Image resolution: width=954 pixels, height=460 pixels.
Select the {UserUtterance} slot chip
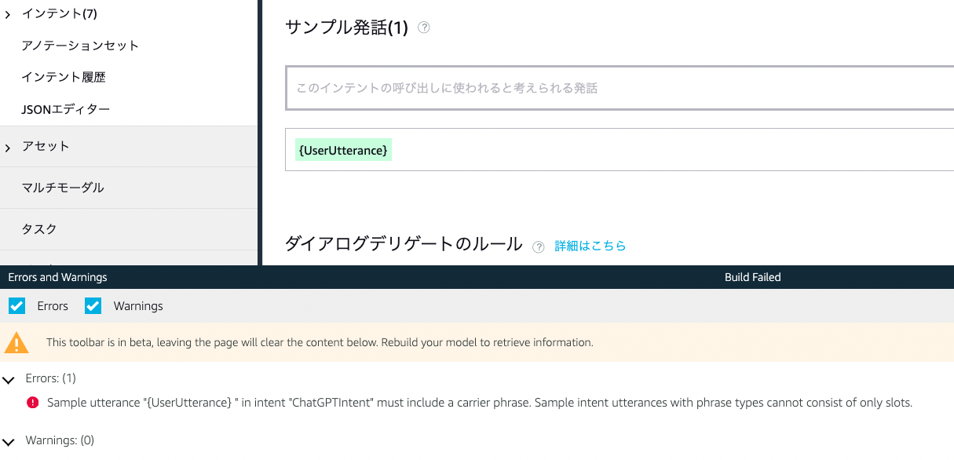point(343,149)
